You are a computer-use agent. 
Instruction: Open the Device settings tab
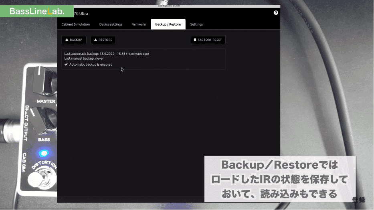coord(111,24)
